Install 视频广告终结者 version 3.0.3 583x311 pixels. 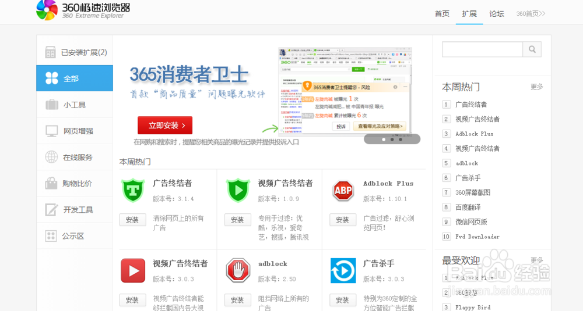132,300
